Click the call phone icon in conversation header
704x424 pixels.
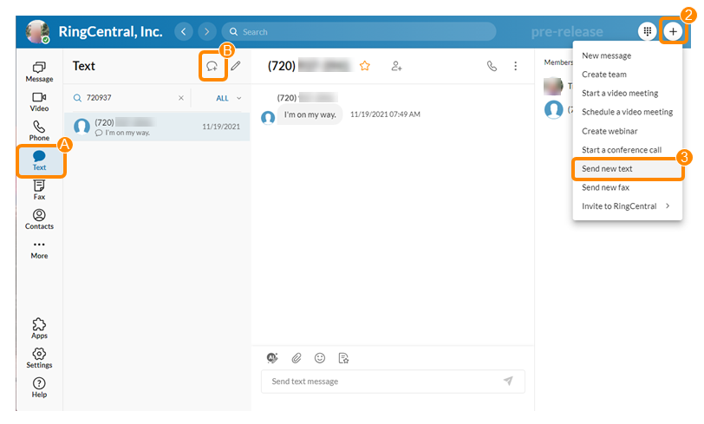(x=492, y=66)
